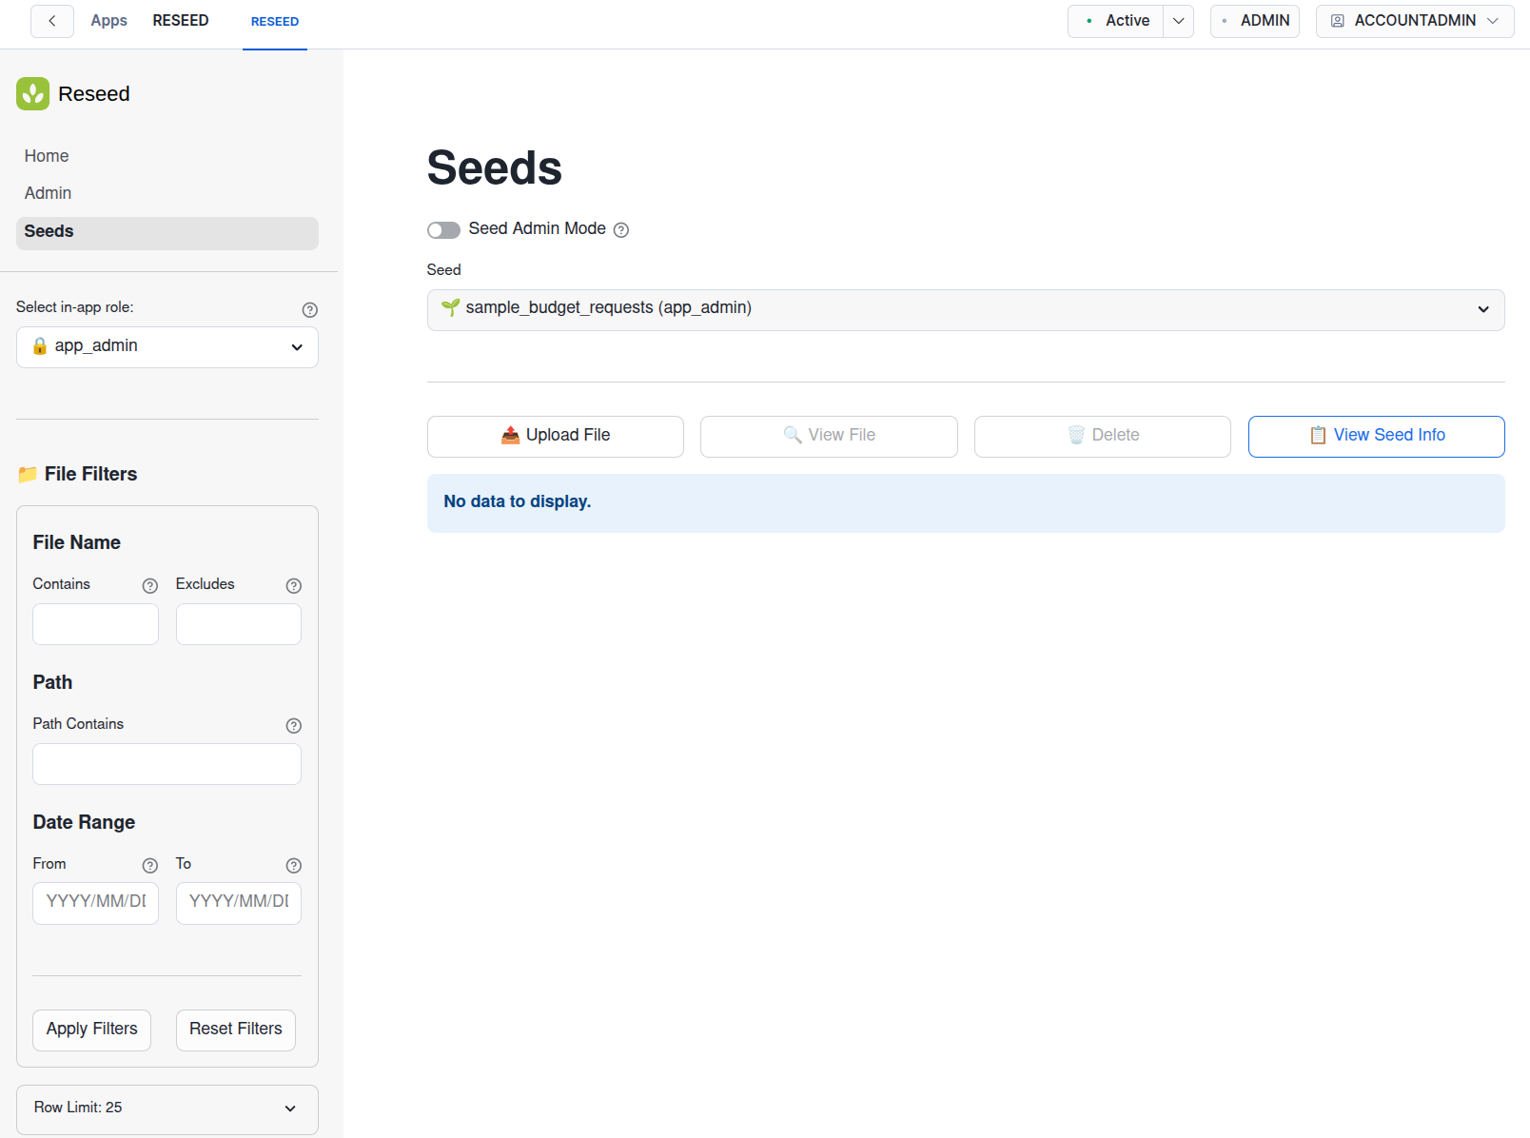
Task: Click the magnifier icon on View File button
Action: 793,435
